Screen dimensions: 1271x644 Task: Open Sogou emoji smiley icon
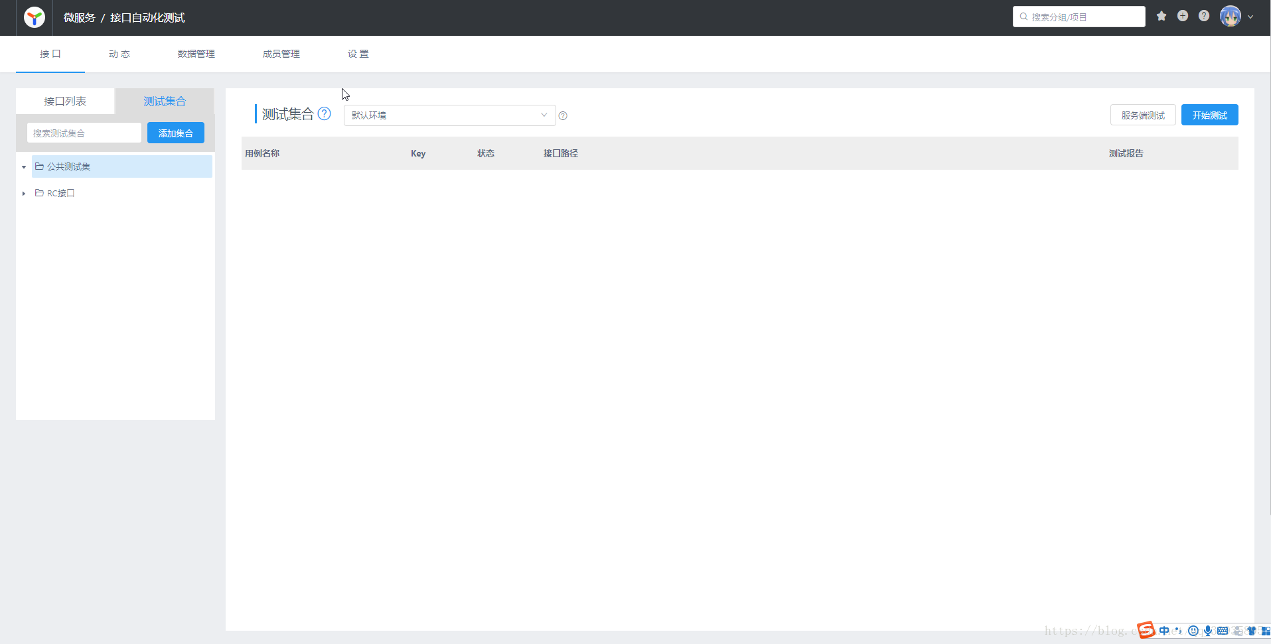point(1193,631)
